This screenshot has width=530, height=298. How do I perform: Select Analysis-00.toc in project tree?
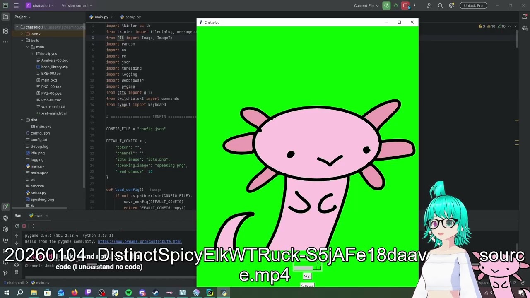(x=52, y=60)
